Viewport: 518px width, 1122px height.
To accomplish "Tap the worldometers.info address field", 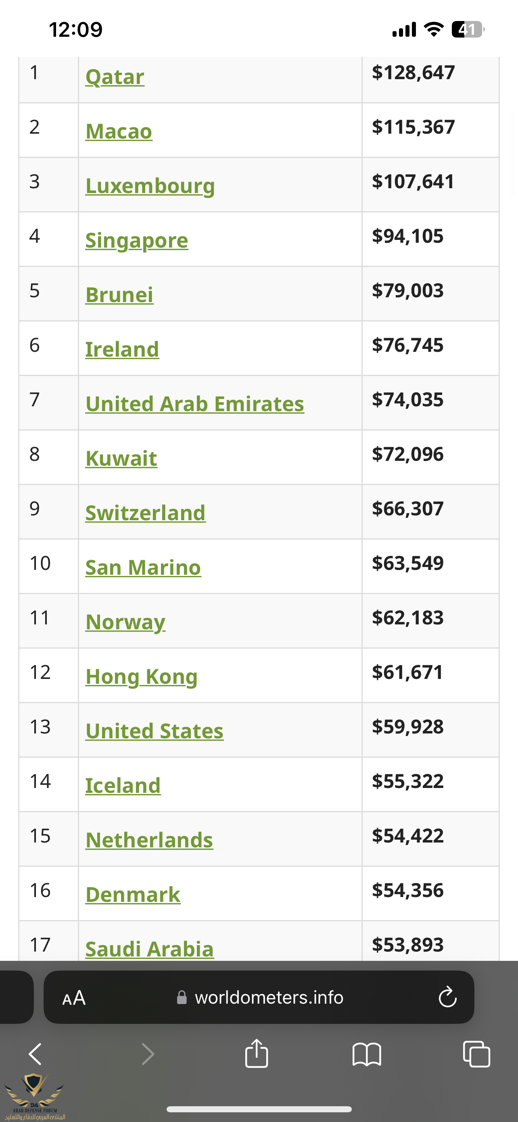I will 261,998.
